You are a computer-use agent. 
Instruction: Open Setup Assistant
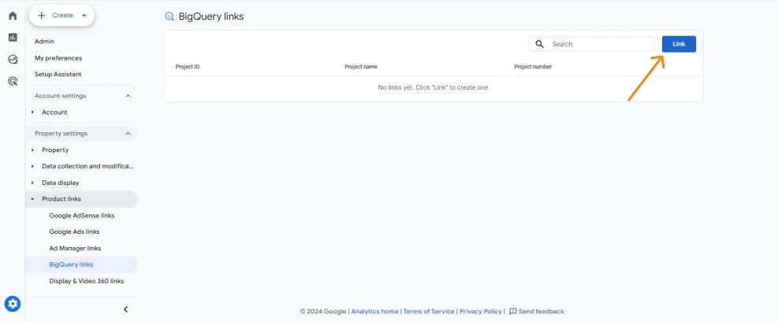pyautogui.click(x=58, y=74)
